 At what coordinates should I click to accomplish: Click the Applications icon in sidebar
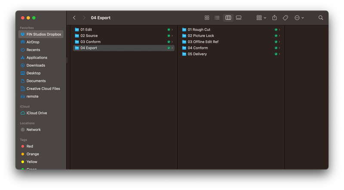tap(23, 58)
